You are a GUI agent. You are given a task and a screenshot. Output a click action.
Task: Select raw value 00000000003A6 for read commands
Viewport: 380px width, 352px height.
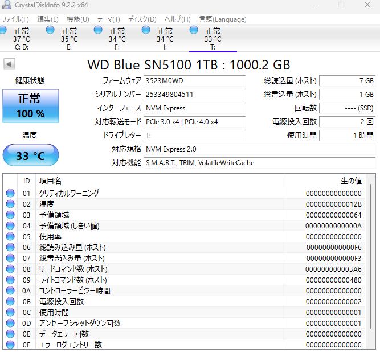(x=333, y=269)
